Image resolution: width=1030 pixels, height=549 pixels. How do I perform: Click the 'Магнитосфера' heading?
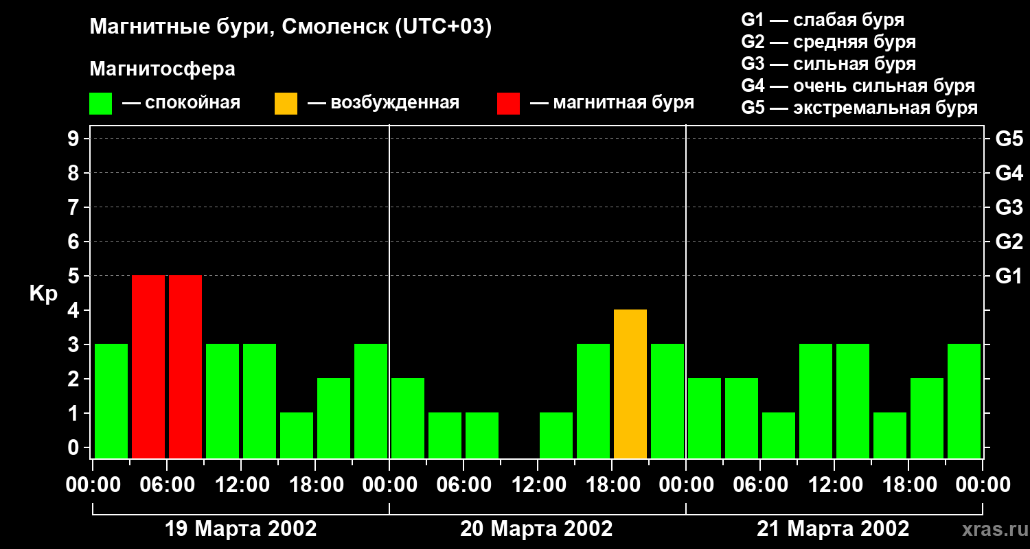click(x=162, y=69)
